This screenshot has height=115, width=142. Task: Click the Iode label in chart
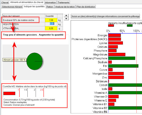pyautogui.click(x=104, y=89)
